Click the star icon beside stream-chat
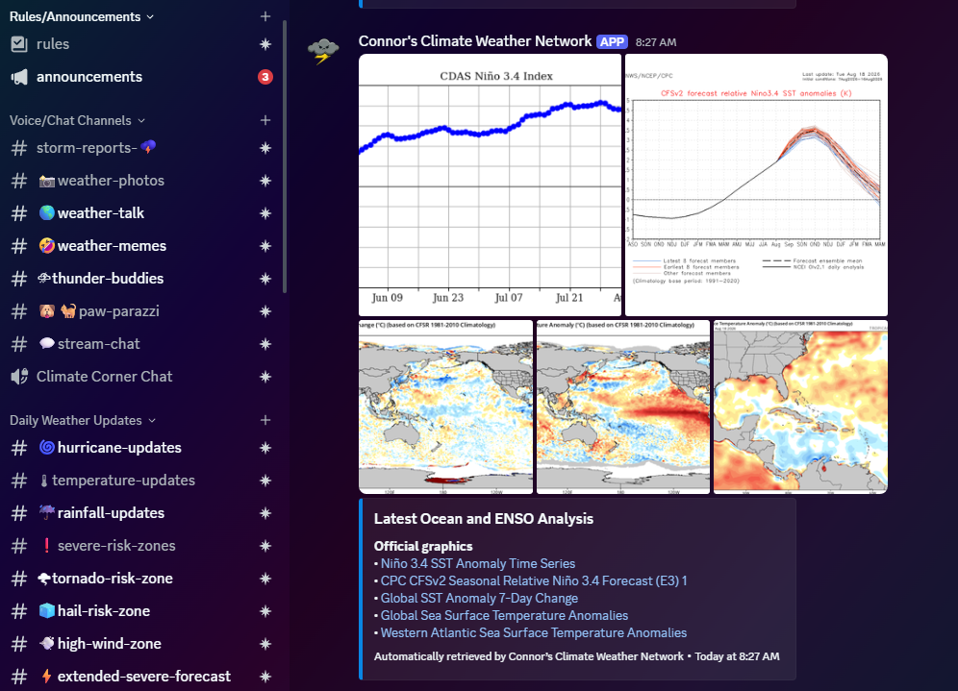The width and height of the screenshot is (958, 691). [x=265, y=344]
